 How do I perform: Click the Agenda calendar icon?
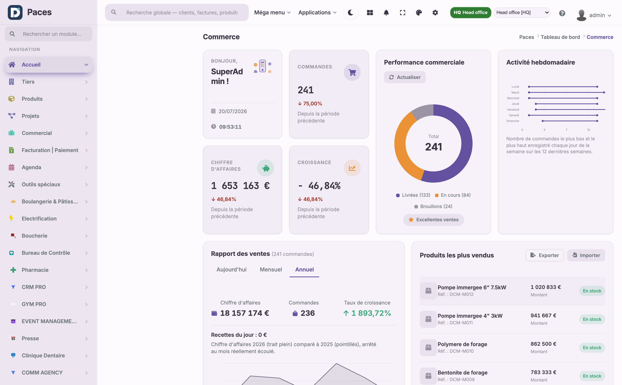pos(12,167)
